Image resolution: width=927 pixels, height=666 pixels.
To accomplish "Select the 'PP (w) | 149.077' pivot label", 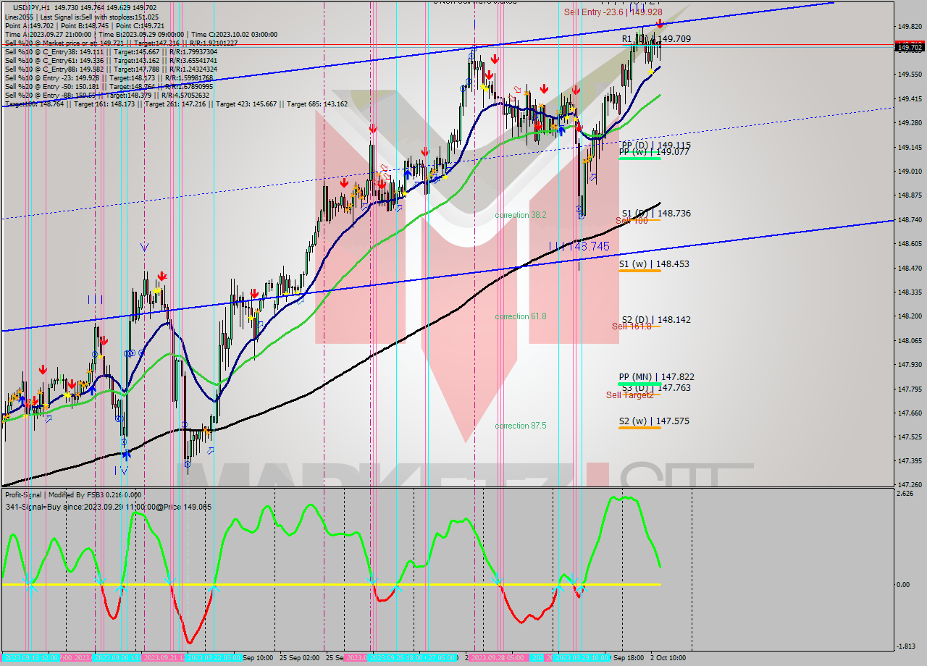I will (654, 152).
